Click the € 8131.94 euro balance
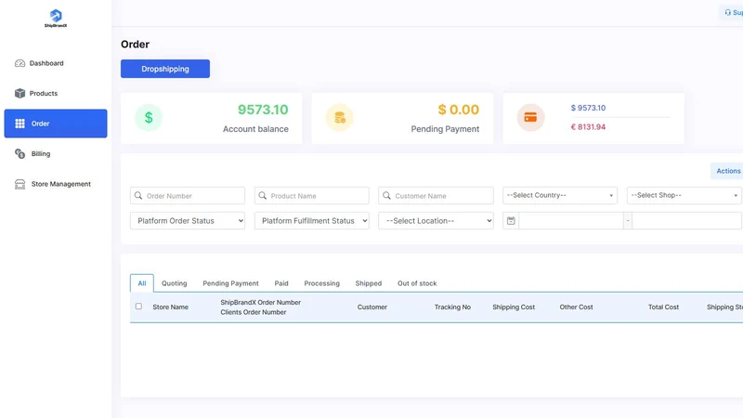This screenshot has height=418, width=743. 588,127
